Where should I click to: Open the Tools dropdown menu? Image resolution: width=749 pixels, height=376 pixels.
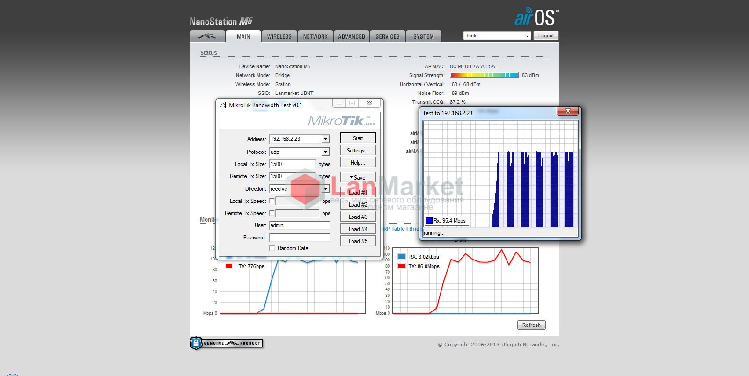pos(497,36)
